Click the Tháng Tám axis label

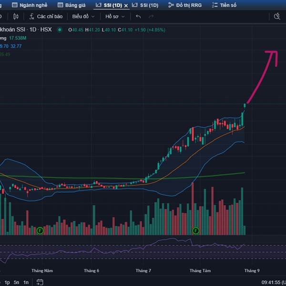click(200, 270)
